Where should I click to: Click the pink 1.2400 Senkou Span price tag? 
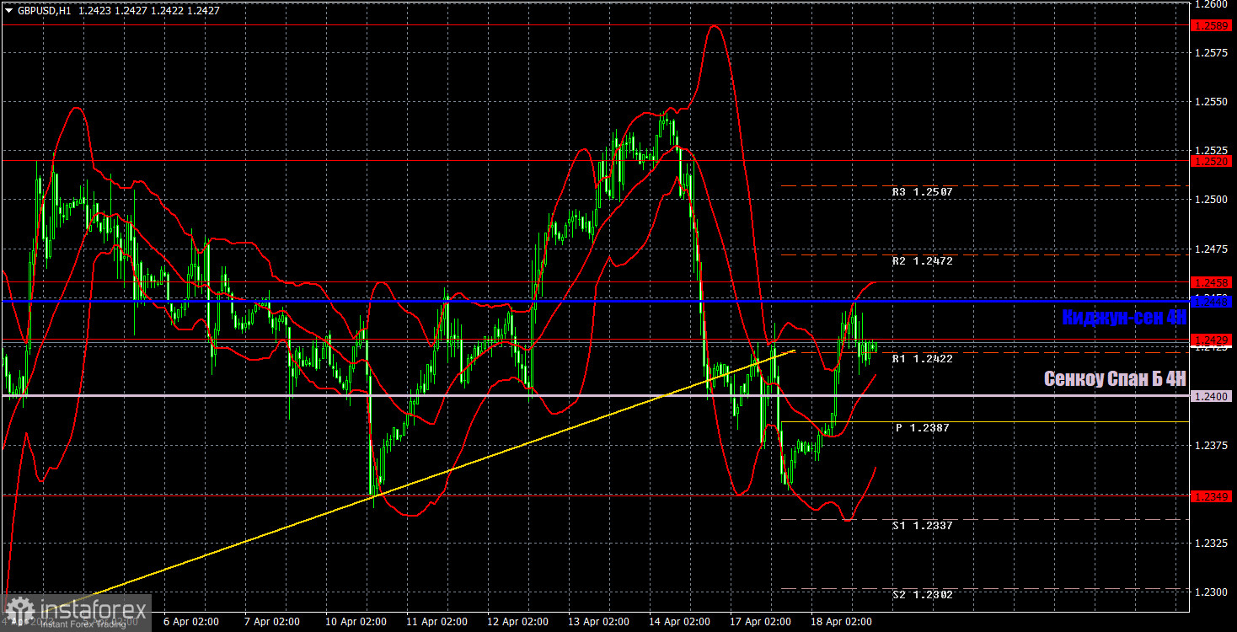coord(1212,396)
